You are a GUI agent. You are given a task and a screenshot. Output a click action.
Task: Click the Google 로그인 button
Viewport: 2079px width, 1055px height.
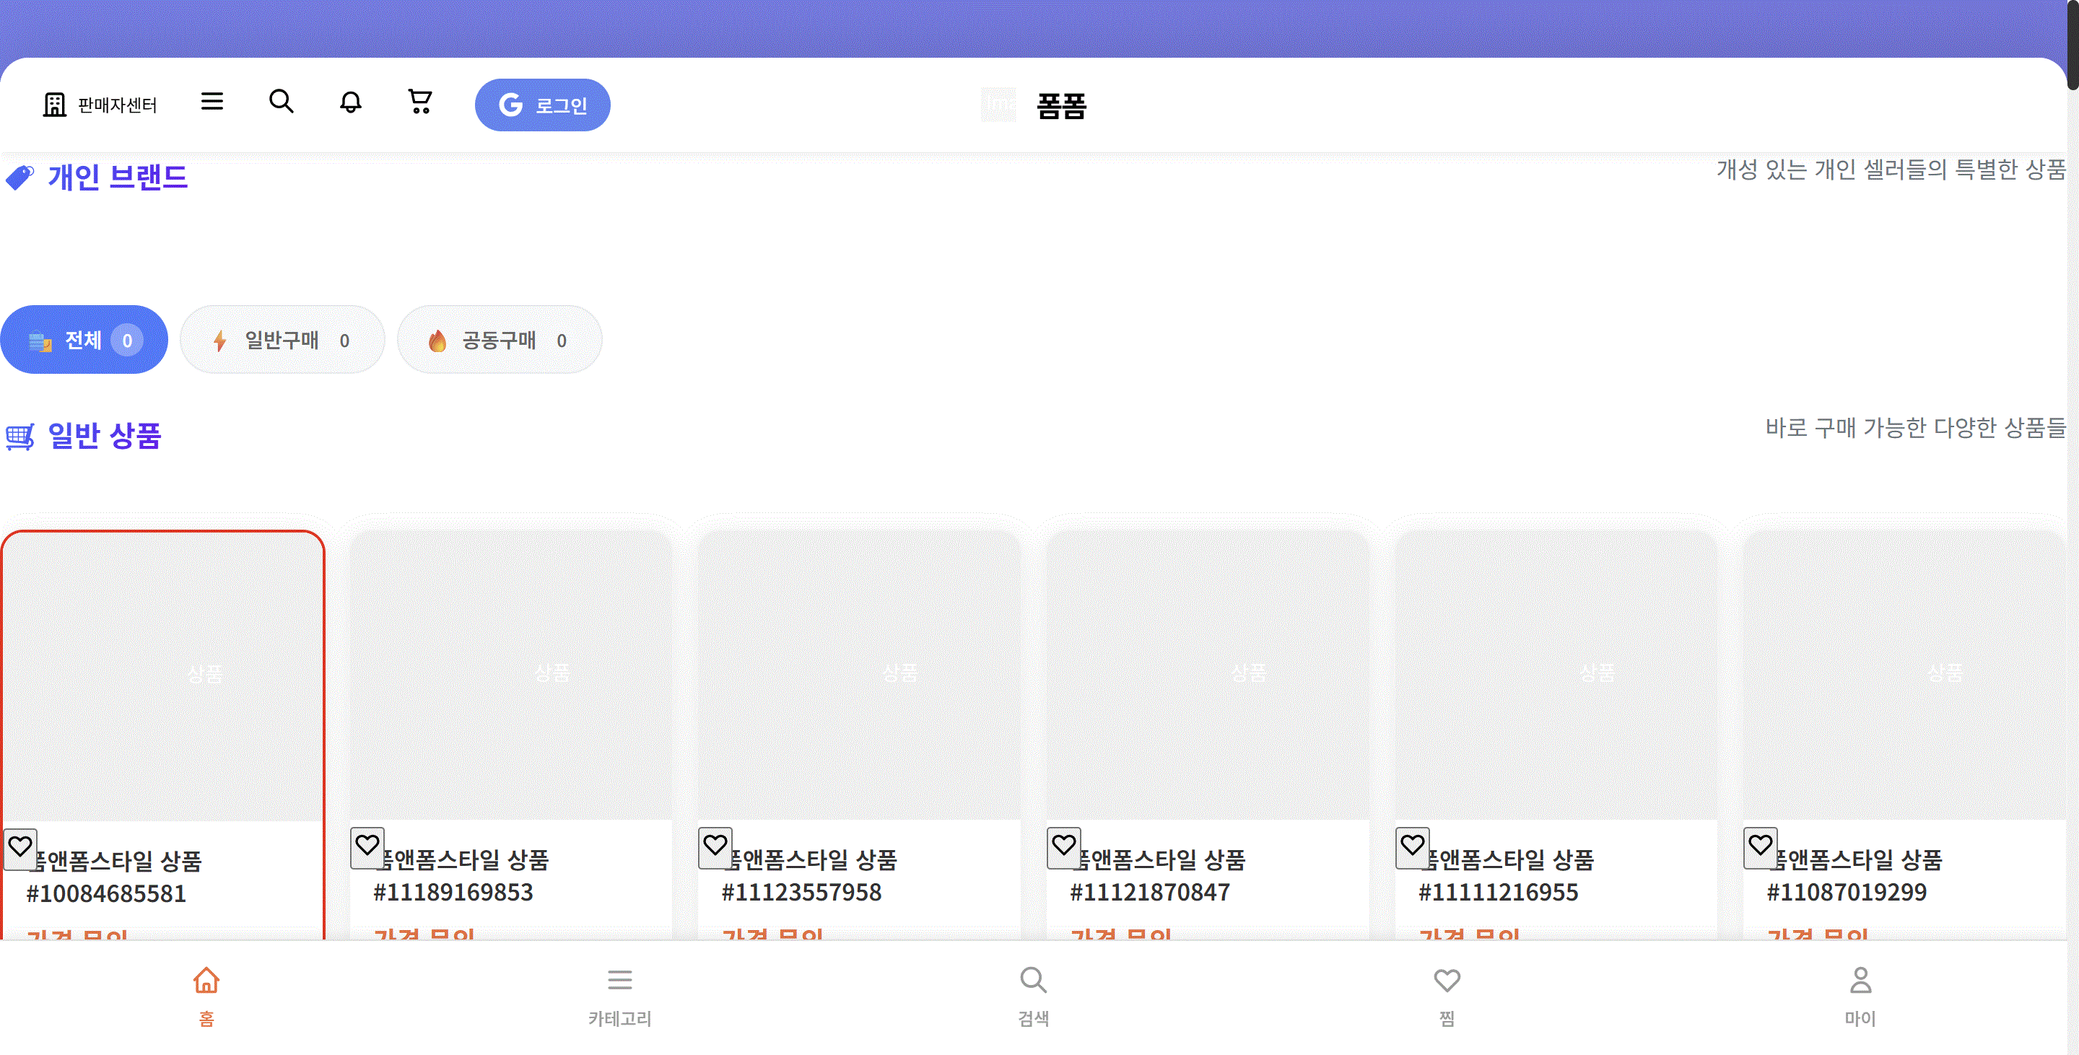(x=542, y=105)
